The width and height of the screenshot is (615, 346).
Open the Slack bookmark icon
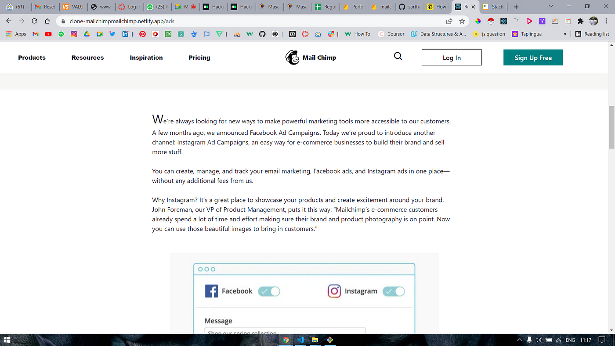tap(330, 34)
